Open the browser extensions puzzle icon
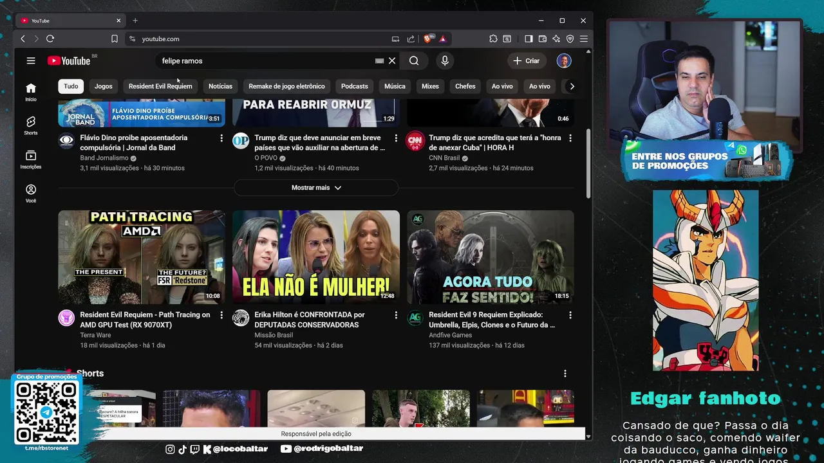The height and width of the screenshot is (463, 824). [493, 39]
